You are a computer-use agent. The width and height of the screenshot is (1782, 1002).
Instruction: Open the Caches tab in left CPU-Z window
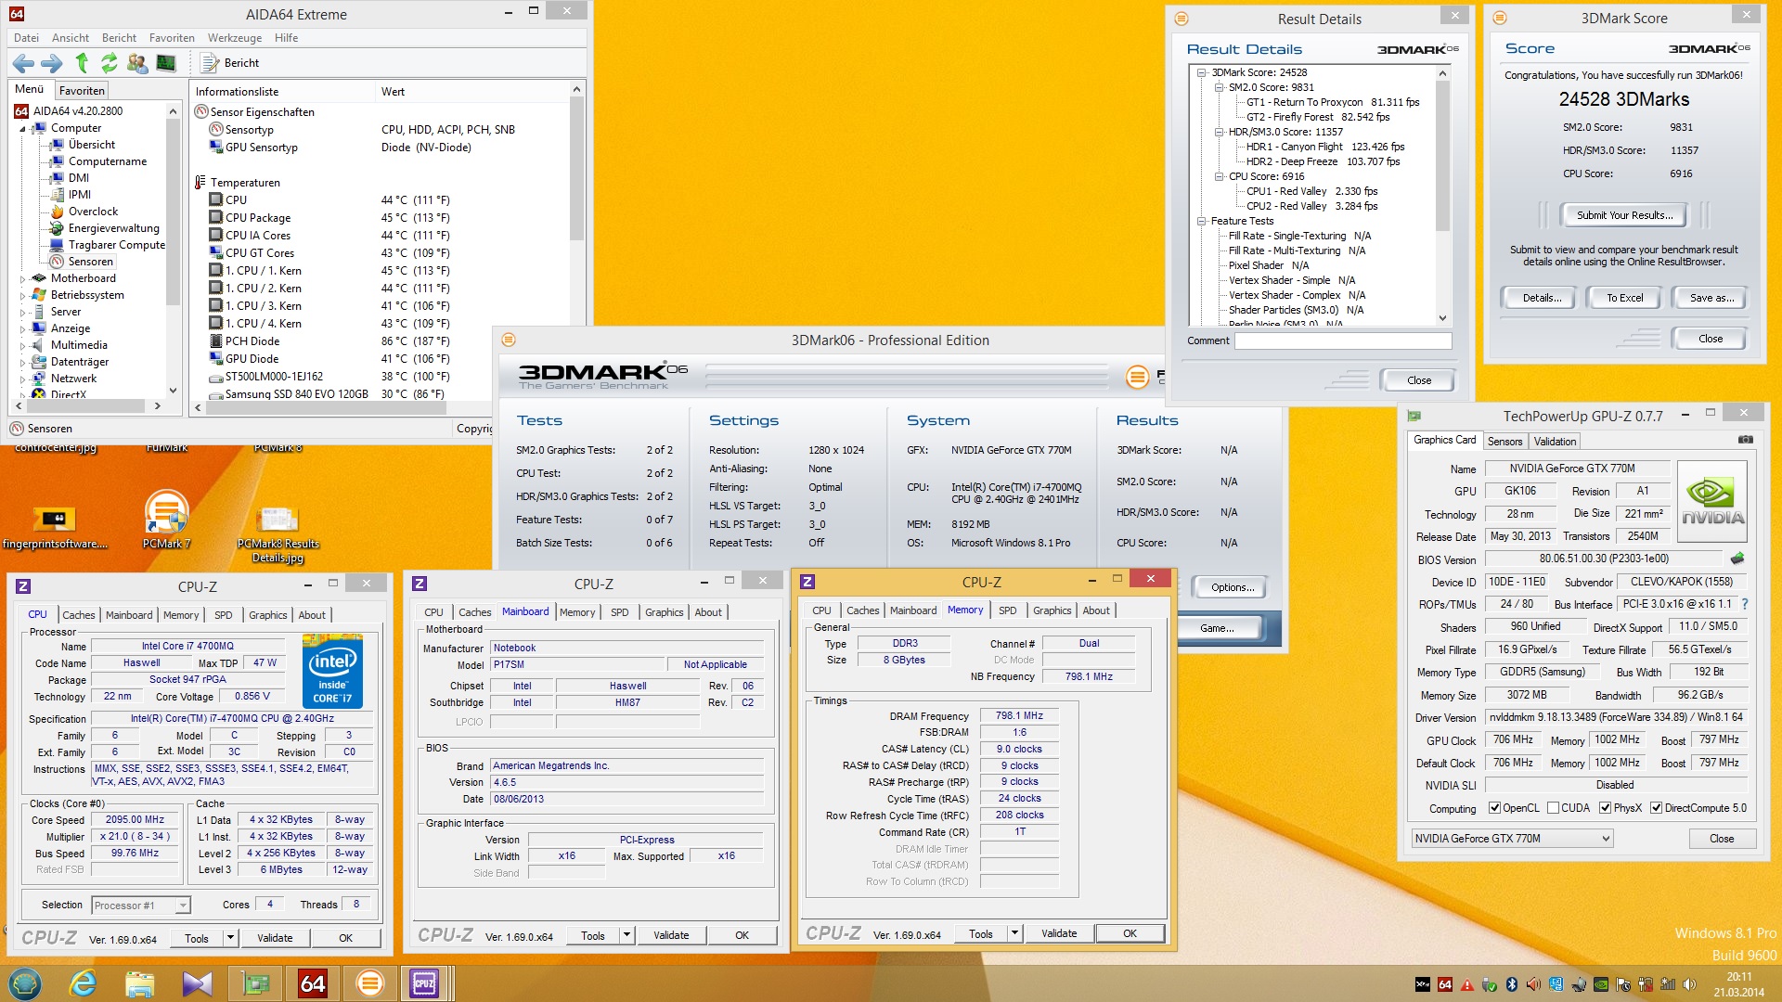pyautogui.click(x=78, y=615)
